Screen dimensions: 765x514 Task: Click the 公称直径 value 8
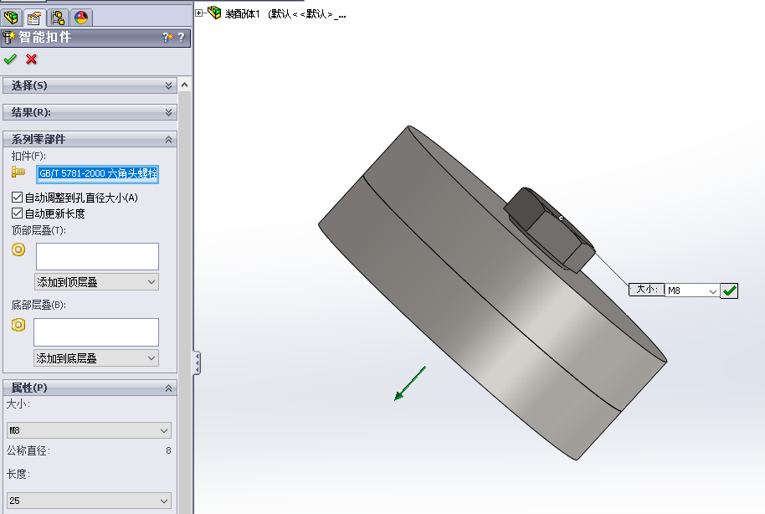click(168, 450)
